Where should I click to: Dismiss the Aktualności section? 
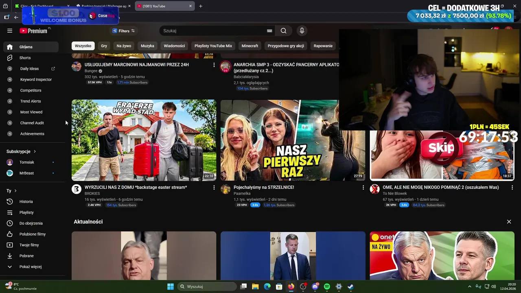509,222
